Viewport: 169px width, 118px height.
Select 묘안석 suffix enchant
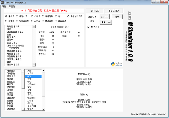click(30, 95)
